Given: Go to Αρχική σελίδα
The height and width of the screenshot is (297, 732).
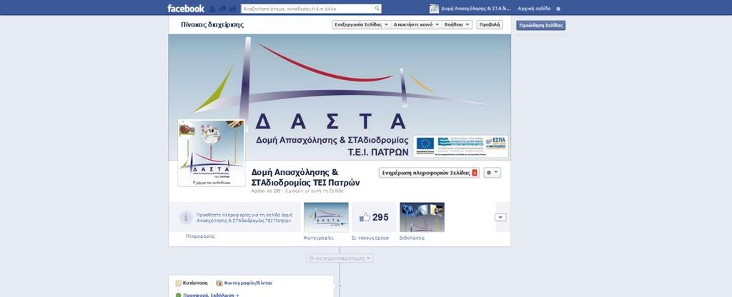Looking at the screenshot, I should [x=533, y=9].
